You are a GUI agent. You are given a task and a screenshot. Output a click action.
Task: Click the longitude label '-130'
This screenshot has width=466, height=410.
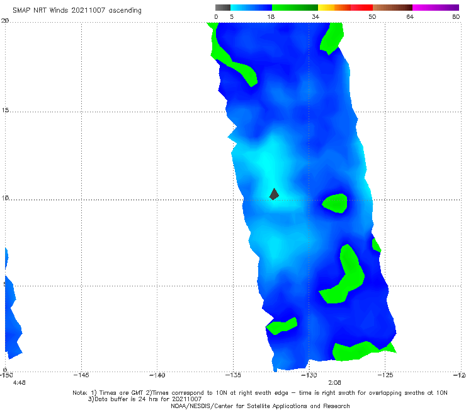[309, 375]
